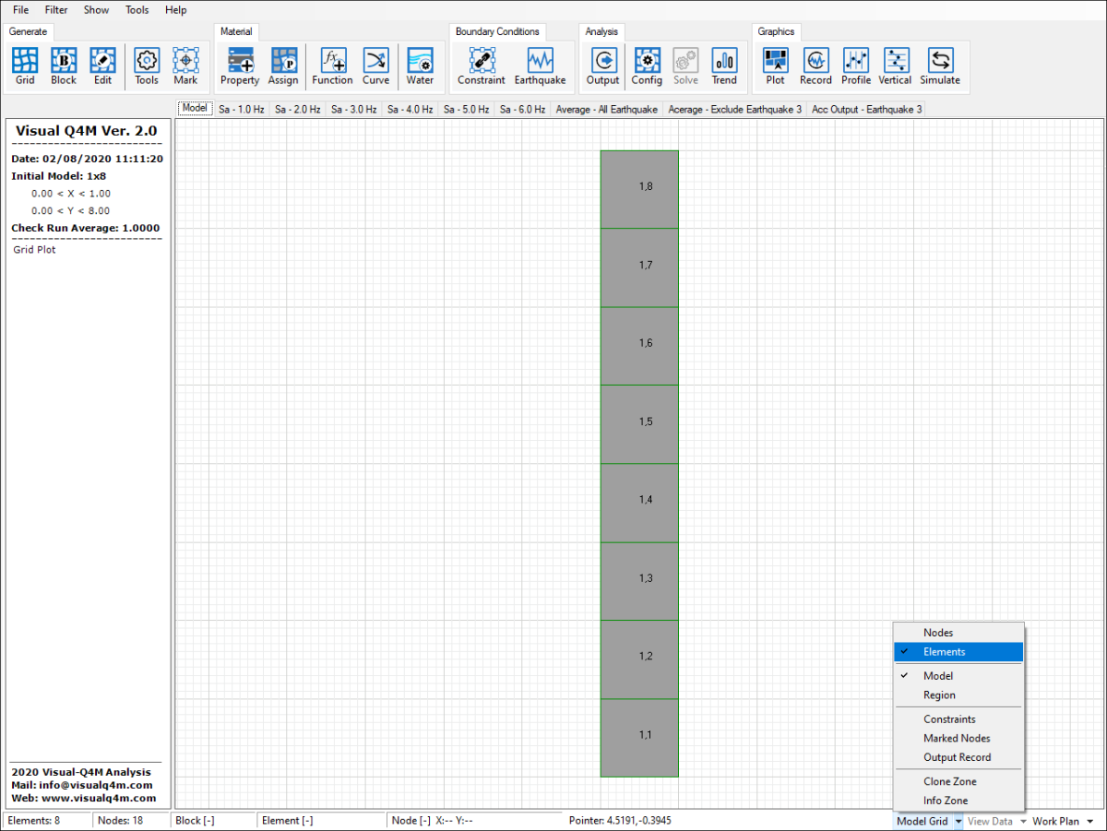Open the Tools menu in menu bar

click(x=137, y=10)
